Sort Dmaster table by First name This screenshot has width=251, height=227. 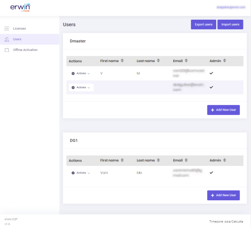[x=122, y=61]
